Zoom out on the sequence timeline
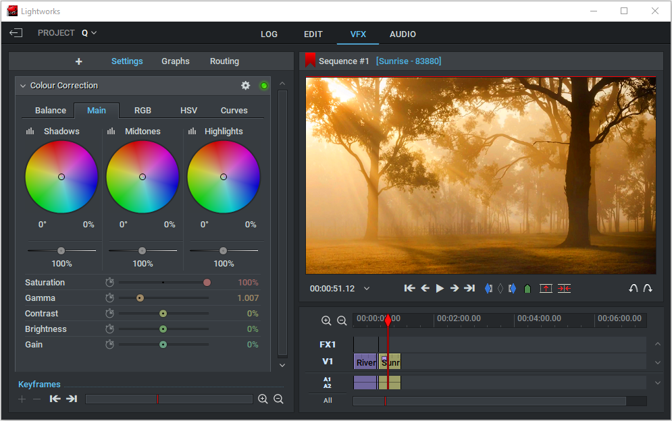Image resolution: width=672 pixels, height=421 pixels. coord(342,320)
